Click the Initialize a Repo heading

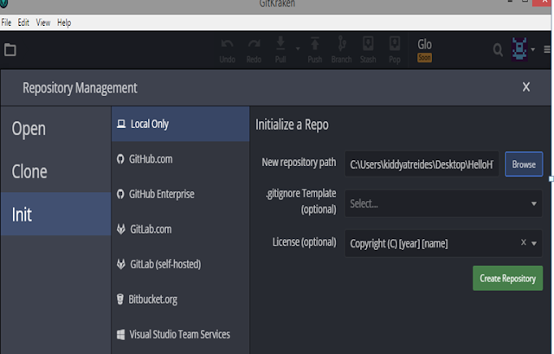tap(293, 125)
